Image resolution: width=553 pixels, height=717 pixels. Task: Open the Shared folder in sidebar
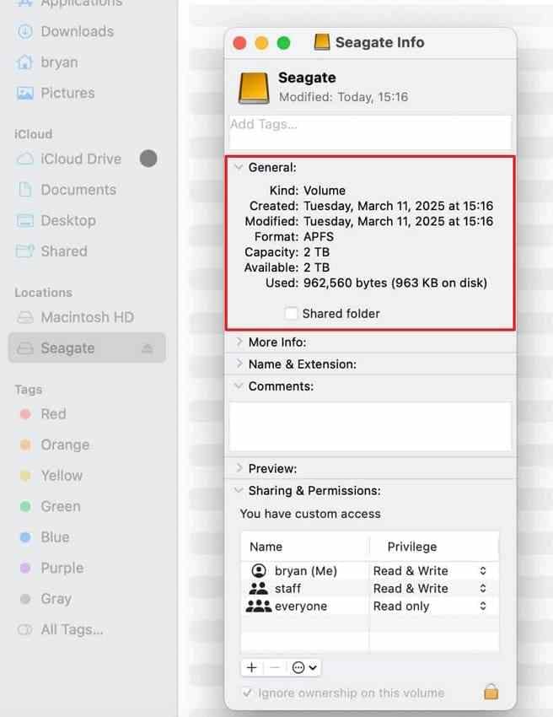[64, 251]
